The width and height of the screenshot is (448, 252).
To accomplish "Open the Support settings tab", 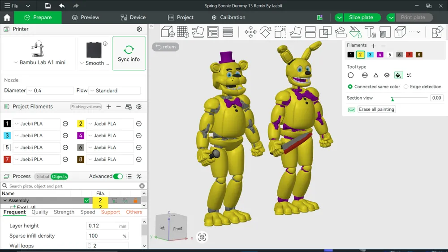I will (x=111, y=212).
